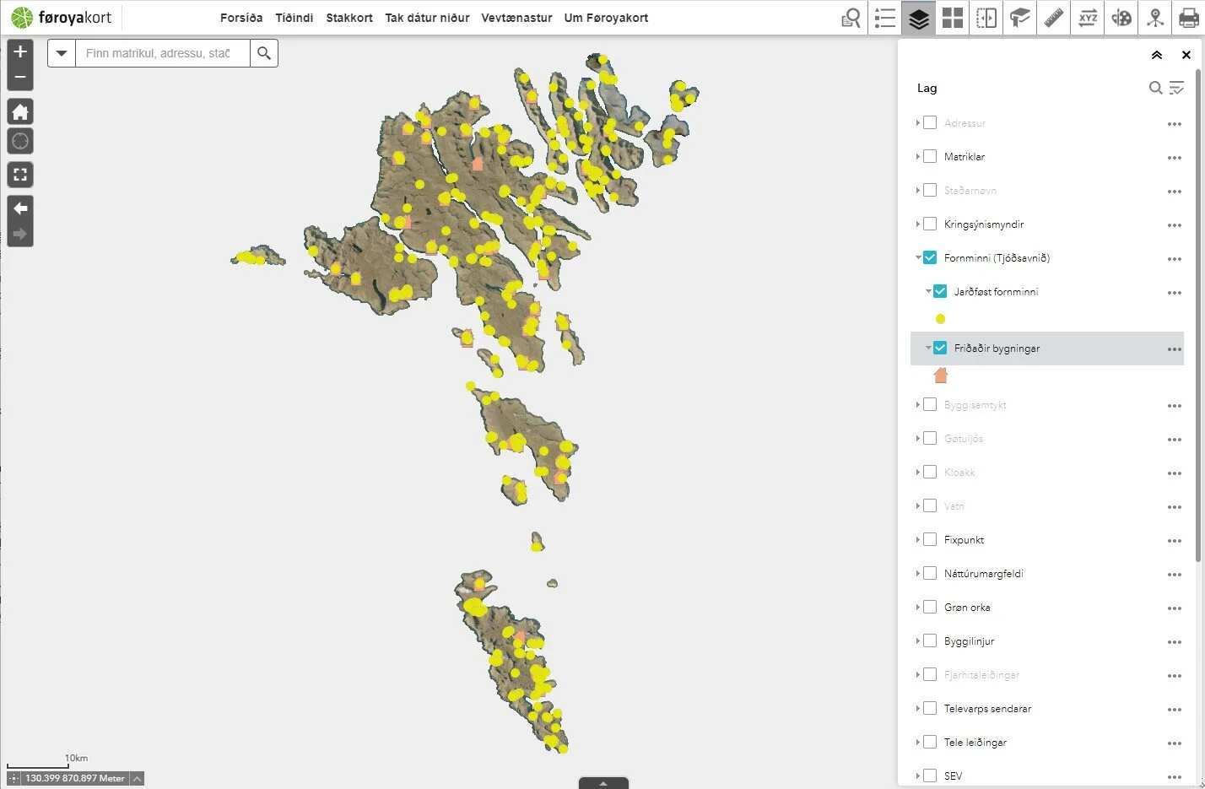Turn on the Fixpunkt layer
1205x789 pixels.
pos(930,539)
